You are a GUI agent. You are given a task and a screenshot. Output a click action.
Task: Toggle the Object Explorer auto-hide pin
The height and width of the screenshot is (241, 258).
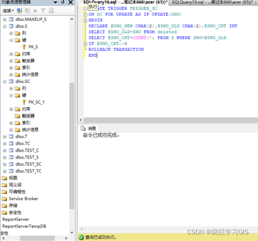(x=63, y=2)
